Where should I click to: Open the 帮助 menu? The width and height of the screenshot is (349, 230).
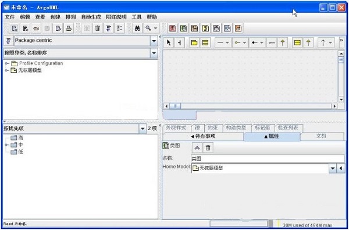click(x=152, y=17)
